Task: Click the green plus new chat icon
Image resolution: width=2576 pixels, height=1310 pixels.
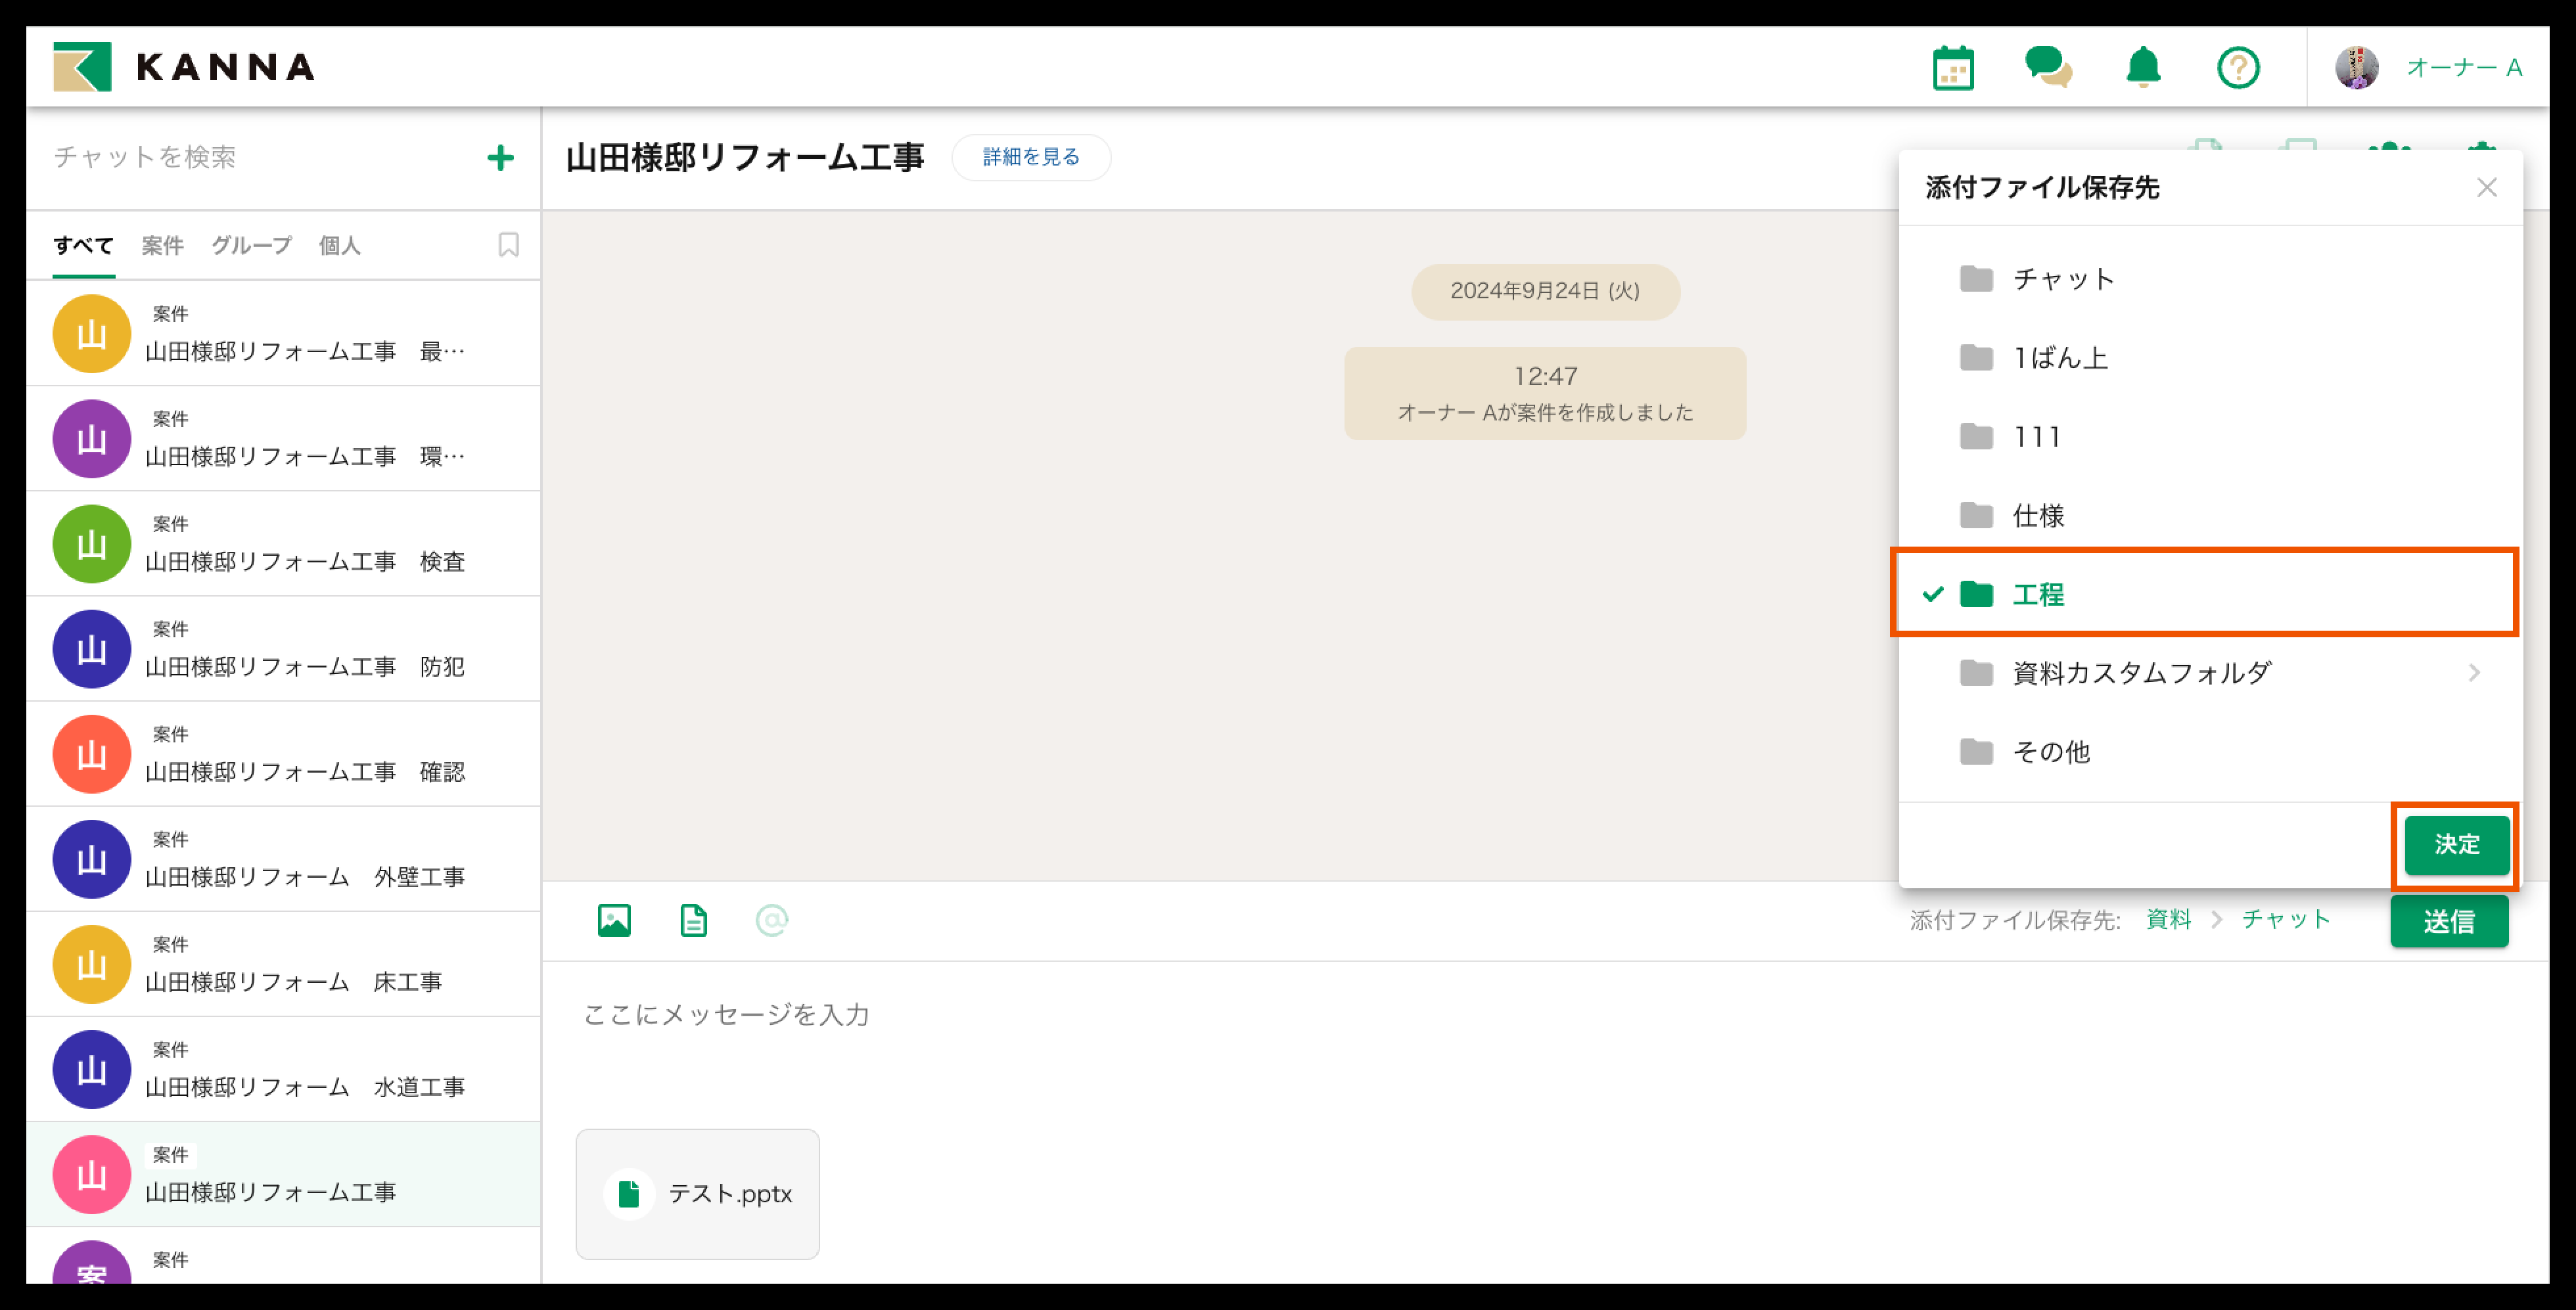Action: point(500,158)
